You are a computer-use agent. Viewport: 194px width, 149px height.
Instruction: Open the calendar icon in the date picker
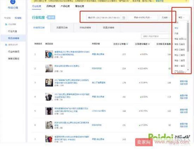(x=123, y=18)
